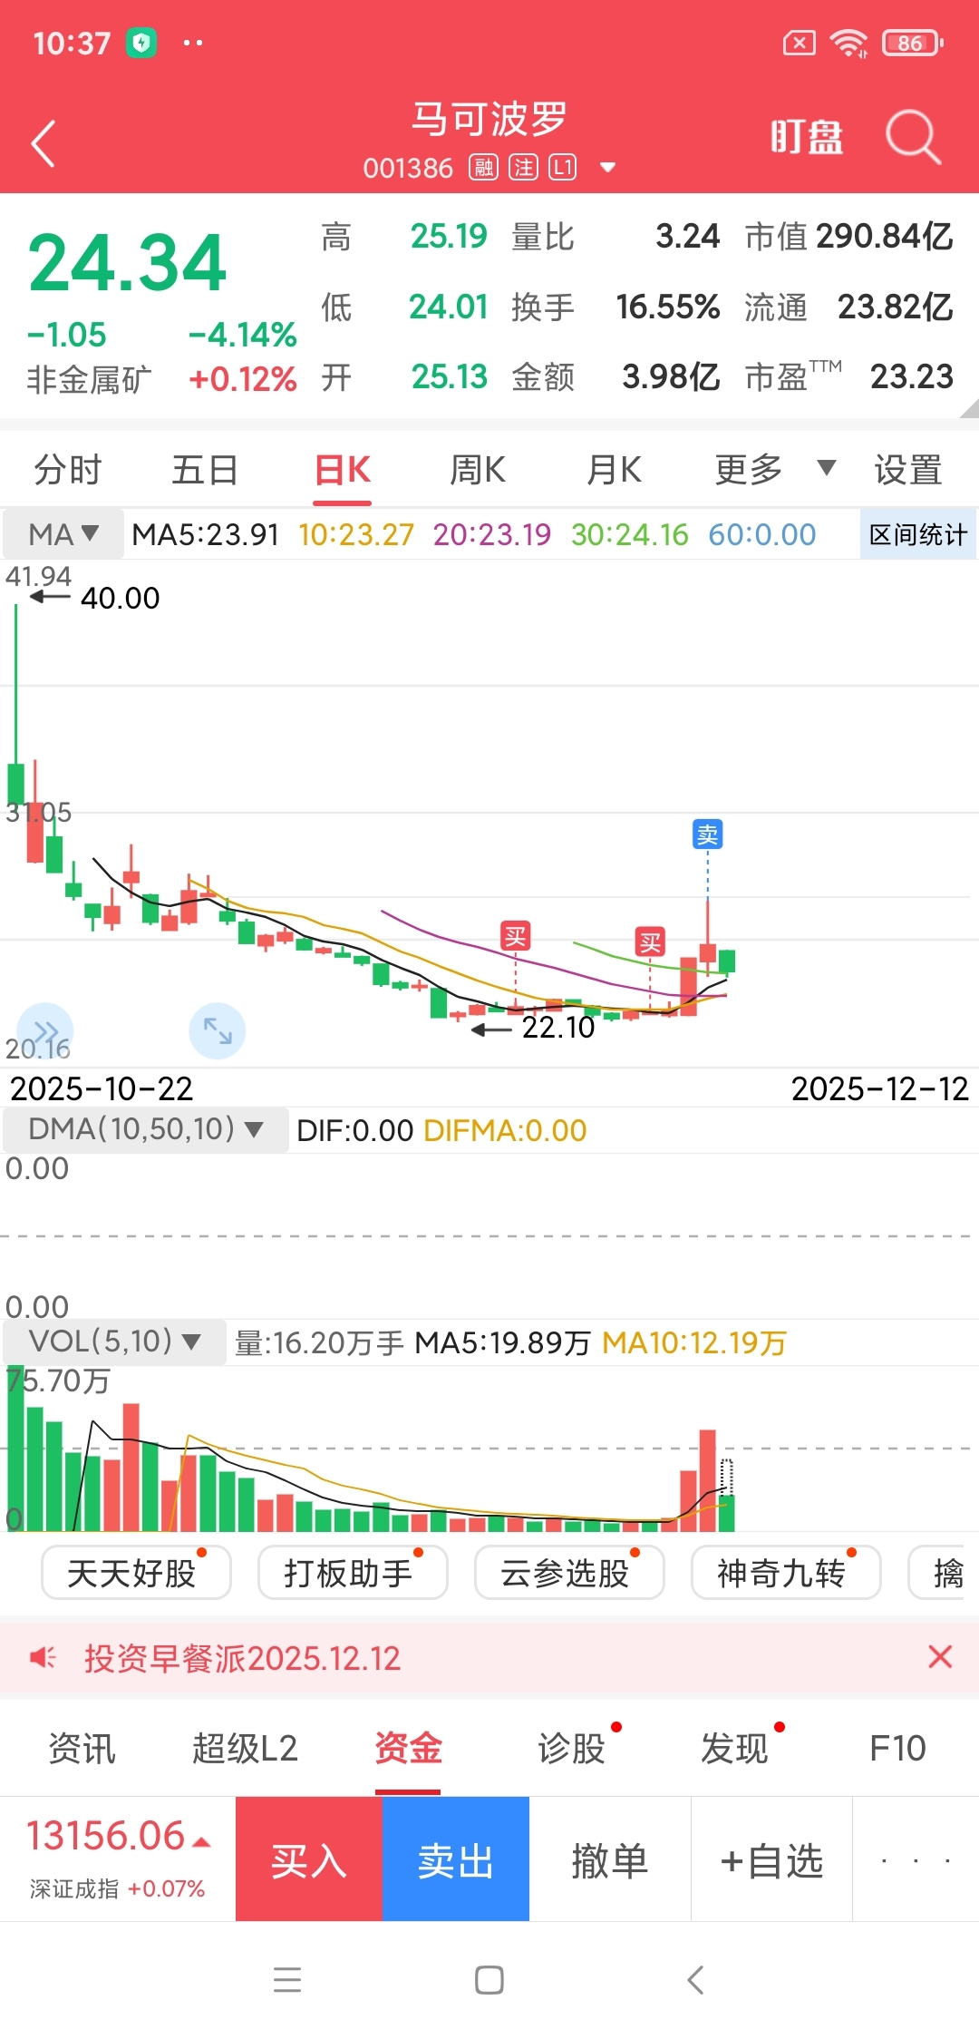The width and height of the screenshot is (979, 2039).
Task: Tap 深证成指 index quote 13156.06
Action: (x=118, y=1858)
